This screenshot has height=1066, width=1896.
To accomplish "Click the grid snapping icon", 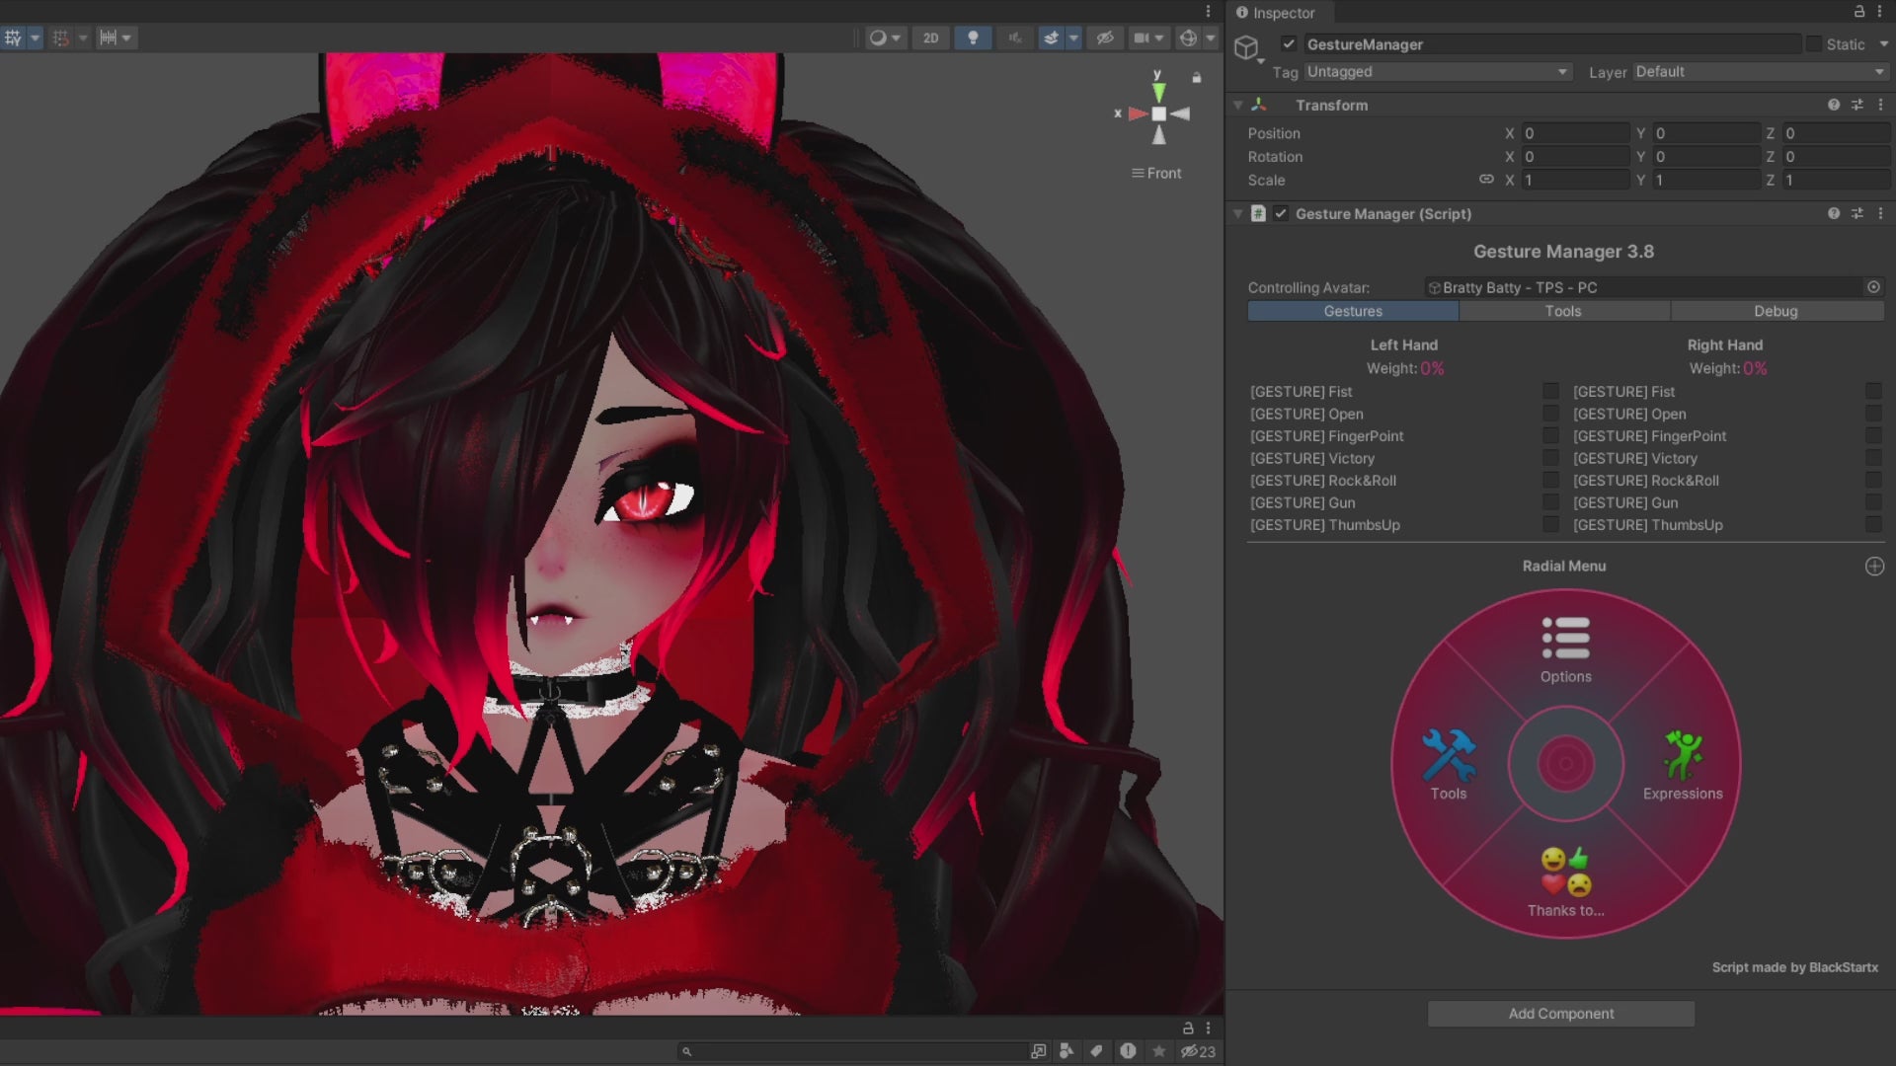I will tap(60, 38).
